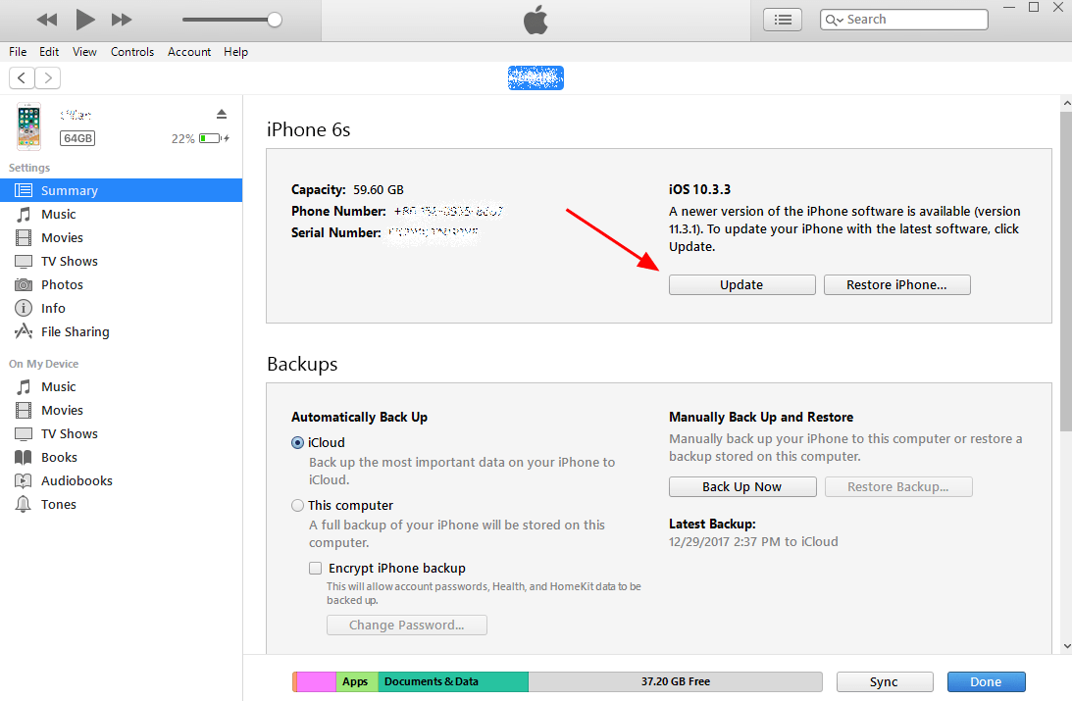Screen dimensions: 1072x701
Task: Click the vertical scrollbar thumb
Action: tap(1066, 272)
